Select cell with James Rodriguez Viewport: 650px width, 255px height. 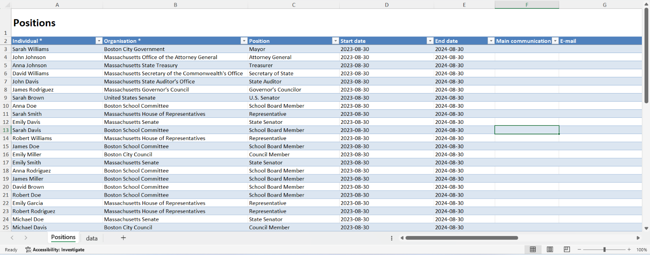pos(57,89)
